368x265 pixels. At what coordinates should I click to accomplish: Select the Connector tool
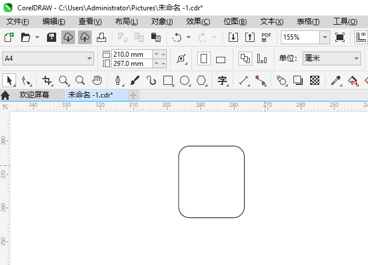click(260, 80)
